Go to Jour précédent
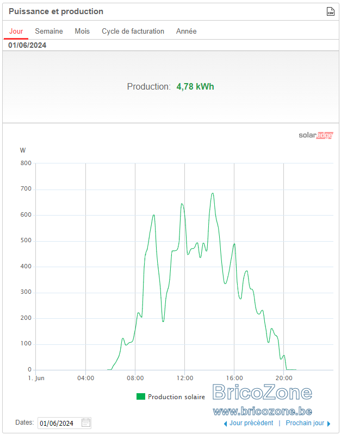 pos(251,423)
